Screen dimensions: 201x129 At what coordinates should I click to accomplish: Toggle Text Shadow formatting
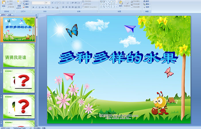pos(46,7)
